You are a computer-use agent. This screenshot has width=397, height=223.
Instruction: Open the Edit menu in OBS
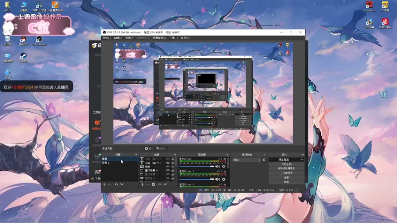coord(118,38)
